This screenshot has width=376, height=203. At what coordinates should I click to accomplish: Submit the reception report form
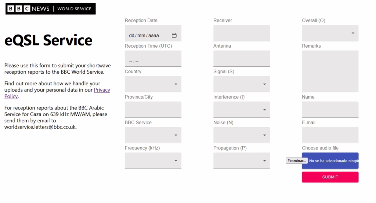(330, 177)
